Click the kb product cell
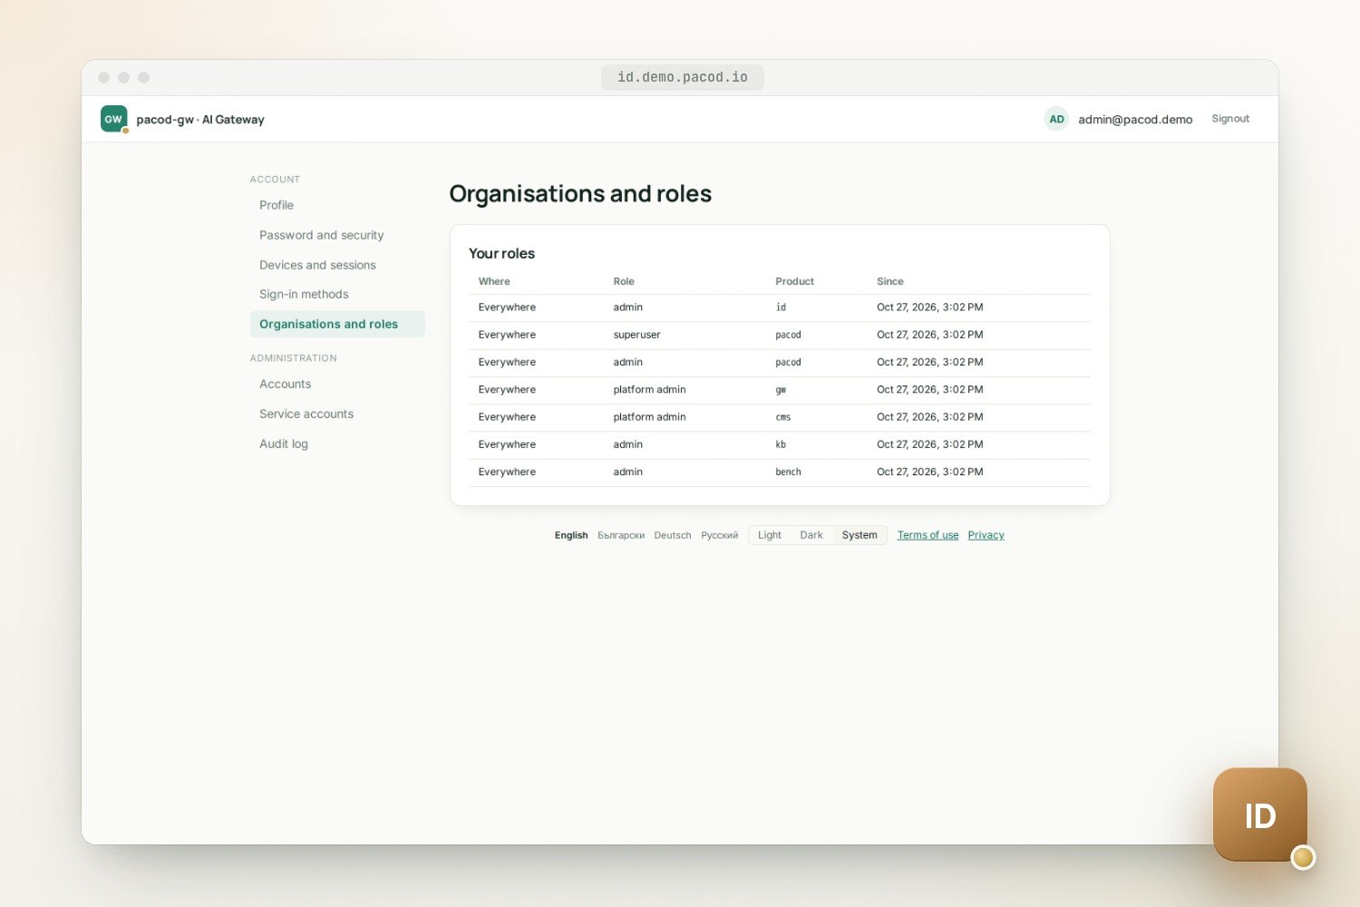The image size is (1360, 907). point(781,444)
